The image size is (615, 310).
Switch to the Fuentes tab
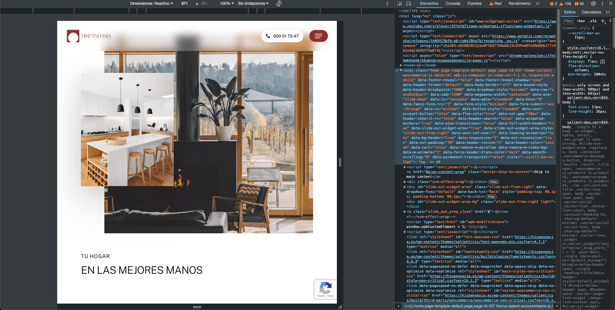(x=474, y=4)
